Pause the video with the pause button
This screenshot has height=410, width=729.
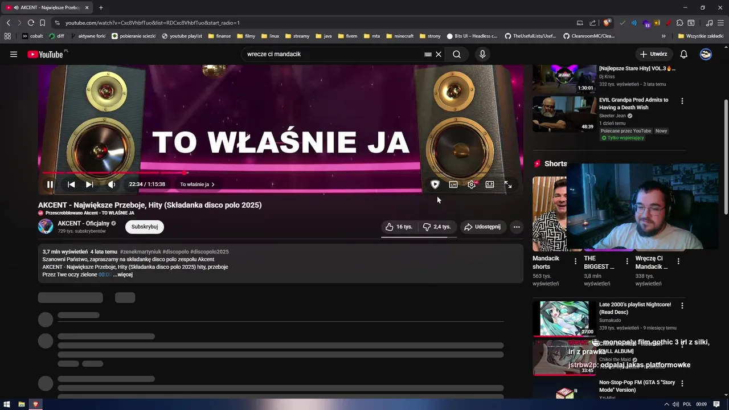click(50, 184)
